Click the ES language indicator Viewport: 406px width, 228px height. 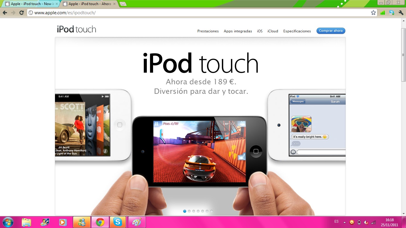tap(336, 221)
